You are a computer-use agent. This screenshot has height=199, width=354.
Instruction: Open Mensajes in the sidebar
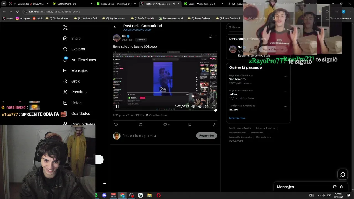coord(75,70)
